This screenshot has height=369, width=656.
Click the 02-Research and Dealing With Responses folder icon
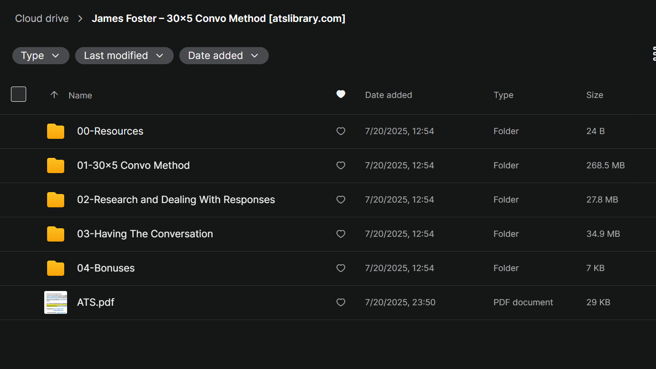click(x=56, y=200)
